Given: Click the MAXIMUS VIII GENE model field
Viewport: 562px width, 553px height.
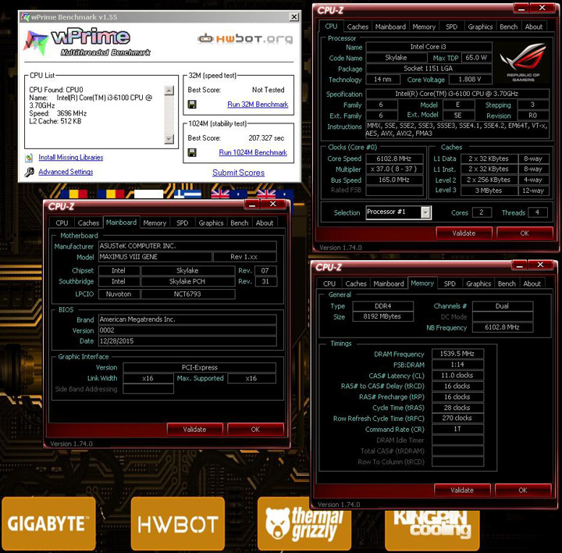Looking at the screenshot, I should coord(155,257).
